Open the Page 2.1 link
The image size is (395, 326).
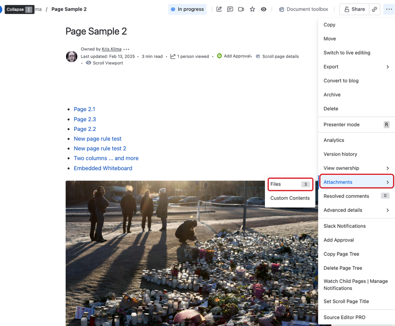[x=84, y=109]
